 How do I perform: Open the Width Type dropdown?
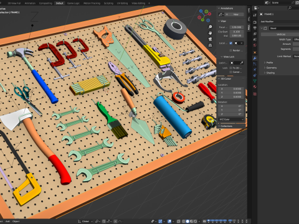click(296, 39)
